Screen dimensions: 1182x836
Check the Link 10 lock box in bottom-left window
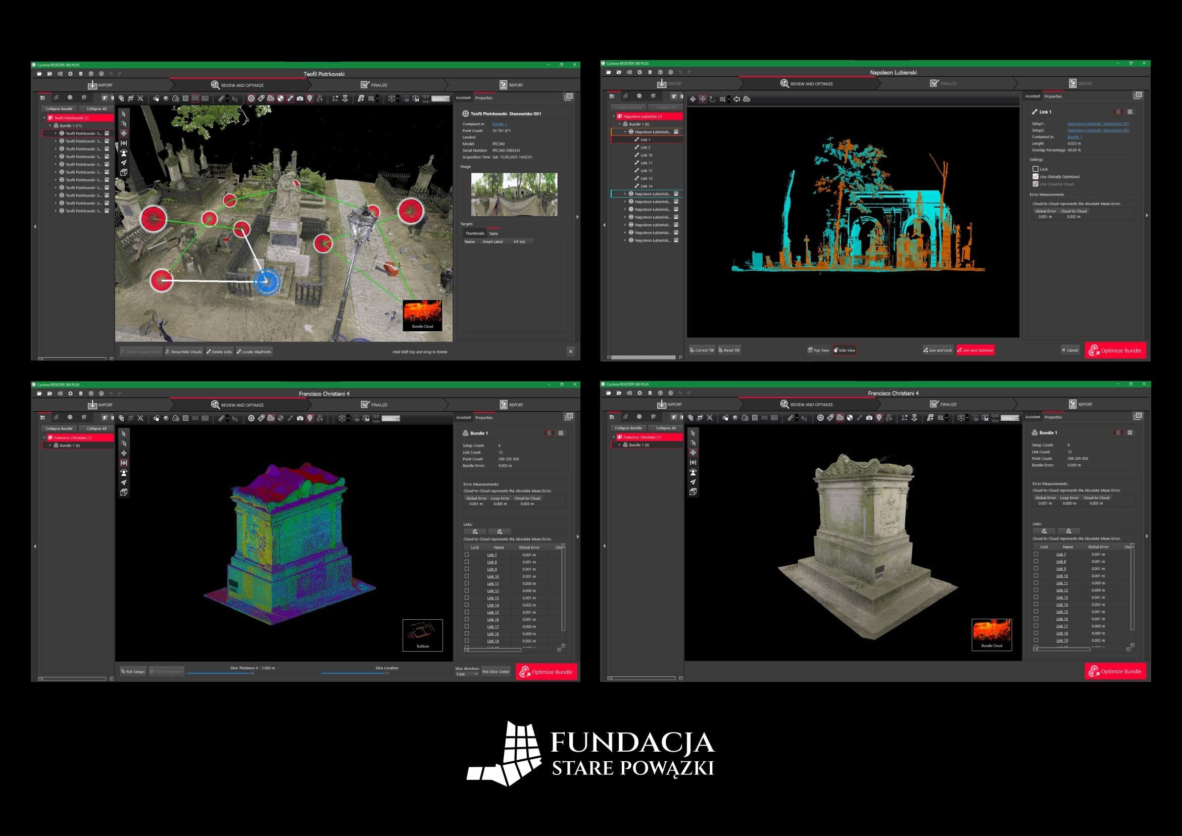[x=467, y=576]
